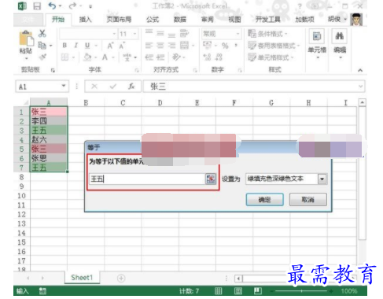The height and width of the screenshot is (299, 383).
Task: Switch to the 页面布局 tab
Action: pos(119,19)
